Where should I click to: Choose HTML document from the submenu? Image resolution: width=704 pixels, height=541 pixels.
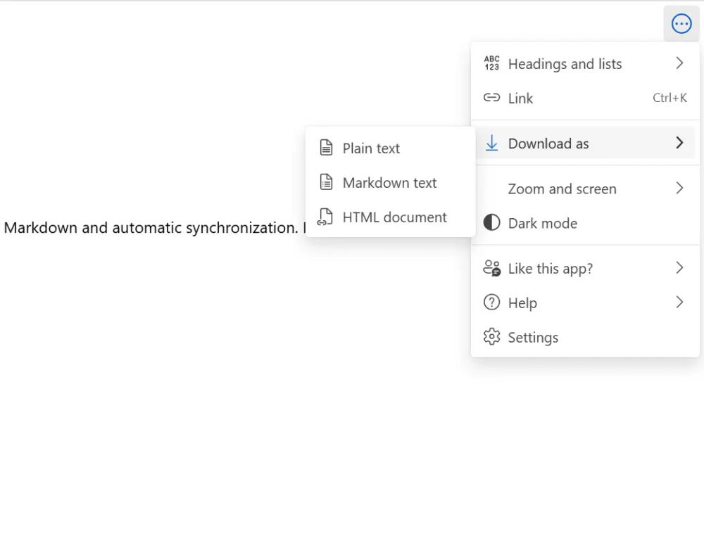click(394, 217)
